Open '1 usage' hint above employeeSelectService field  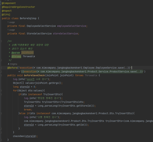pyautogui.click(x=11, y=22)
